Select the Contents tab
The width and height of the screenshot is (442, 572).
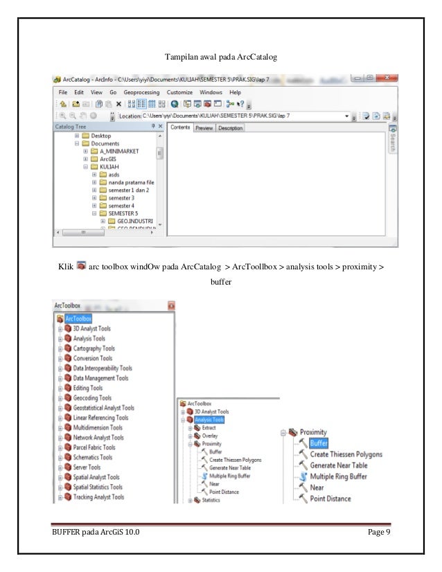[x=180, y=127]
